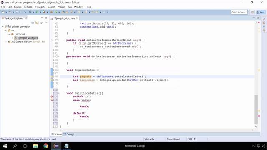Click the editor scroll up arrow

(x=256, y=23)
